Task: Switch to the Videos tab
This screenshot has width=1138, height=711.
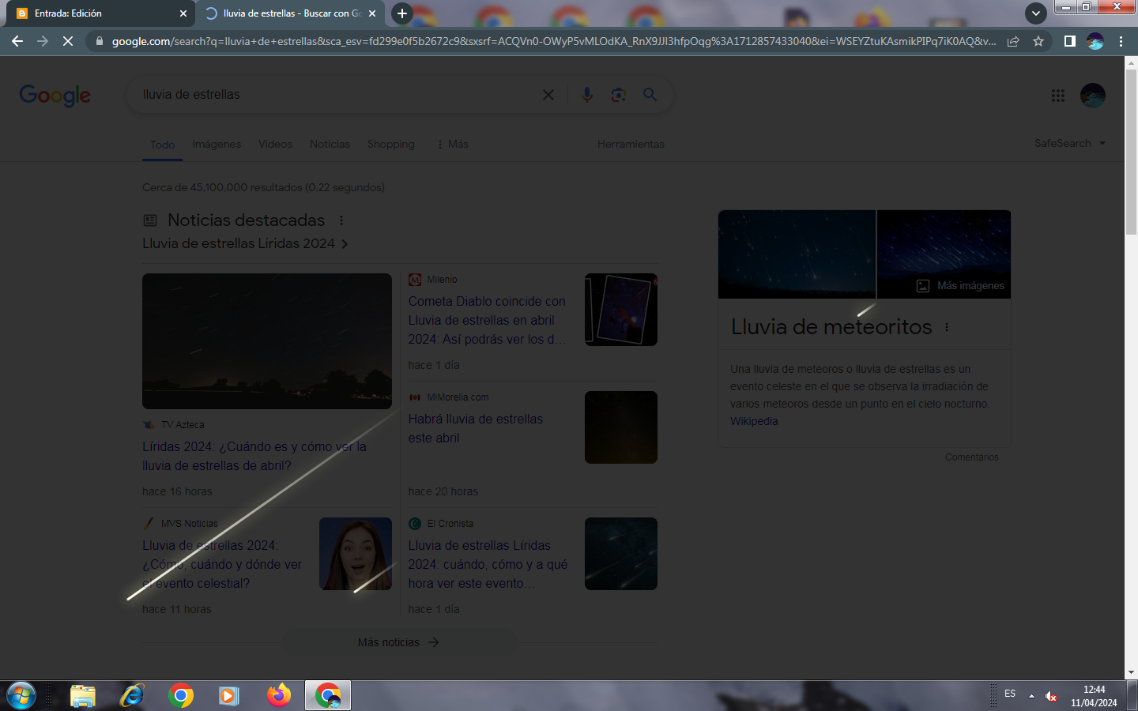Action: point(275,144)
